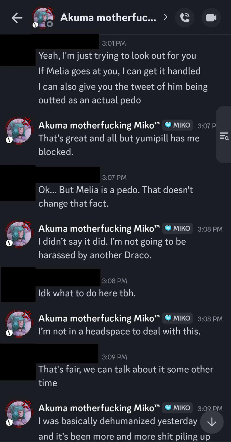This screenshot has height=442, width=231.
Task: Start a voice call
Action: [x=185, y=18]
